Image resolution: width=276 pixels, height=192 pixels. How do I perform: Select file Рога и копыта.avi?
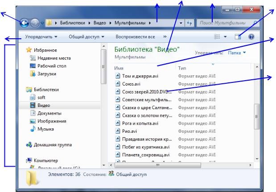[140, 123]
